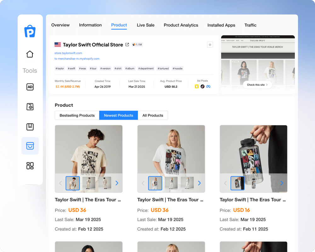Switch to the Information tab
The width and height of the screenshot is (315, 252).
point(90,25)
